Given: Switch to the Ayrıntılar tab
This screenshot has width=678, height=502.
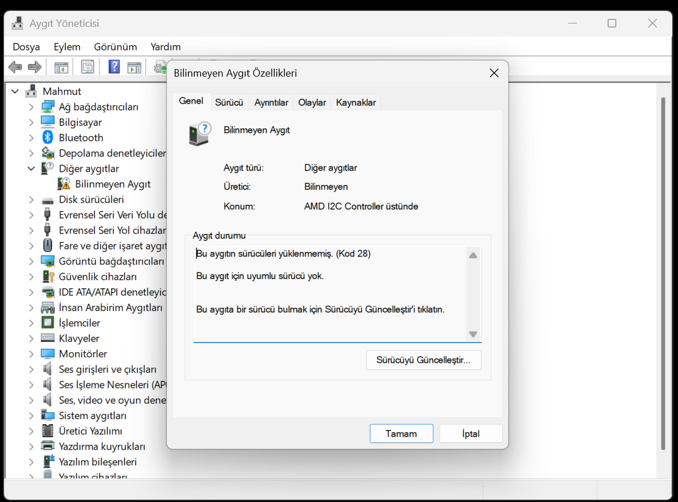Looking at the screenshot, I should click(x=271, y=102).
